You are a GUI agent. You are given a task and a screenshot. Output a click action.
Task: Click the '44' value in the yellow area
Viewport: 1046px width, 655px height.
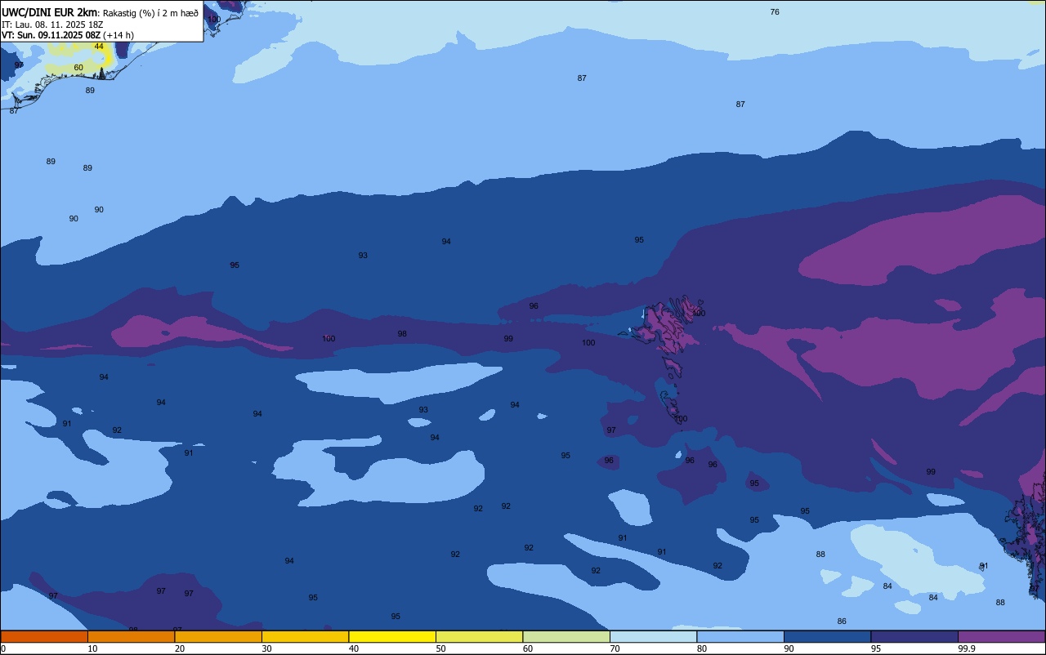pos(99,47)
